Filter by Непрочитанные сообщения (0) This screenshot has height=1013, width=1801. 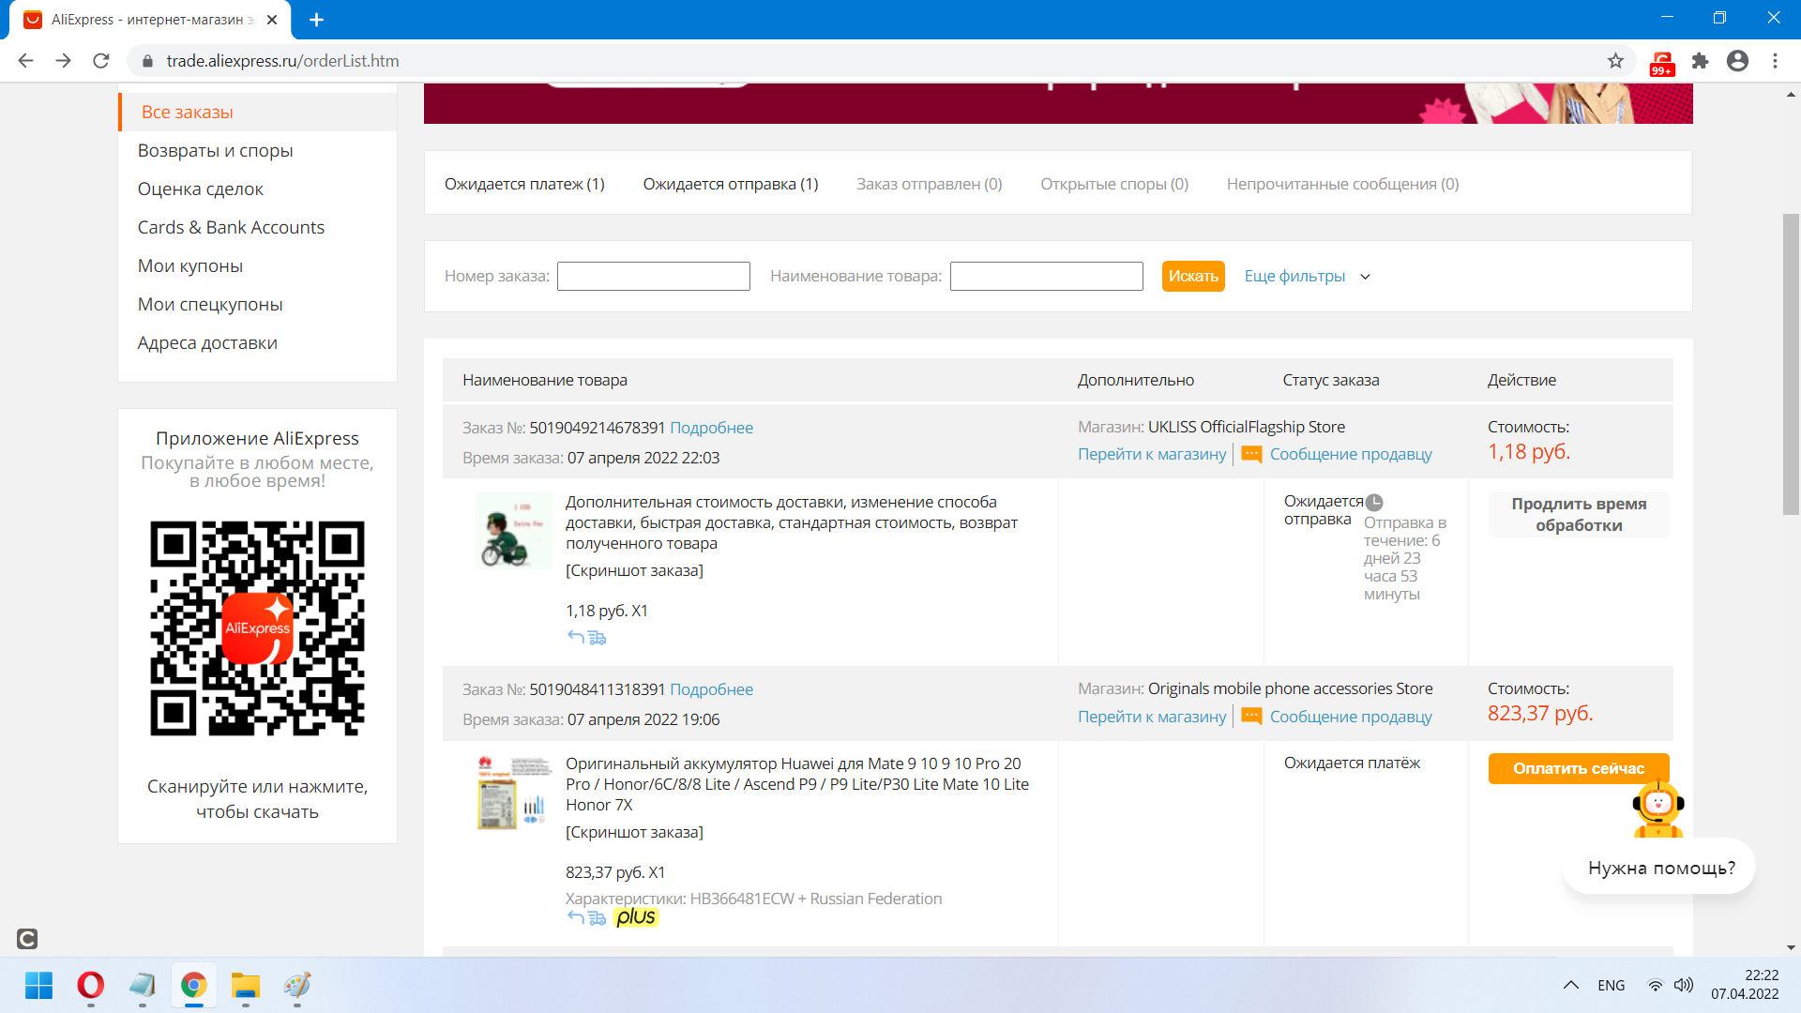pos(1342,184)
